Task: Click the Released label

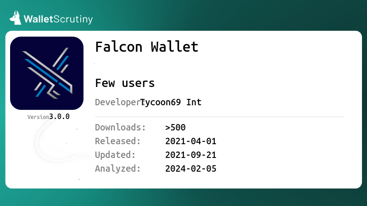Action: coord(118,141)
